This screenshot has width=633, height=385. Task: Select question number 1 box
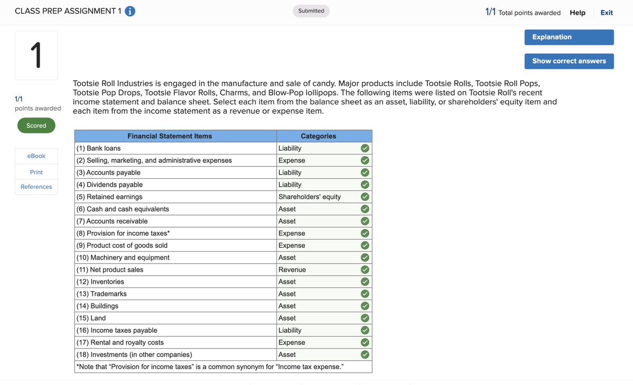36,55
